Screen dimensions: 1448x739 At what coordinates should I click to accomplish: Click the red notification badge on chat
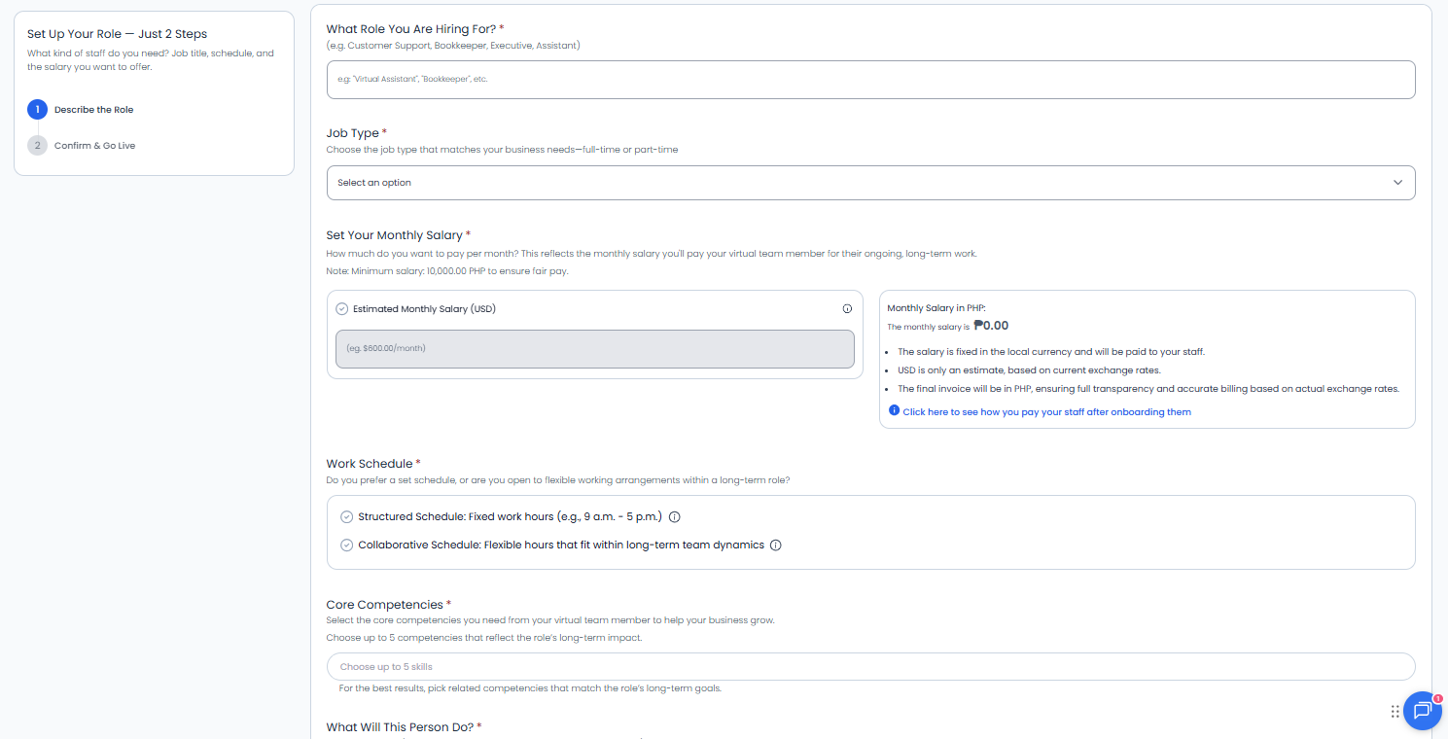click(x=1437, y=698)
